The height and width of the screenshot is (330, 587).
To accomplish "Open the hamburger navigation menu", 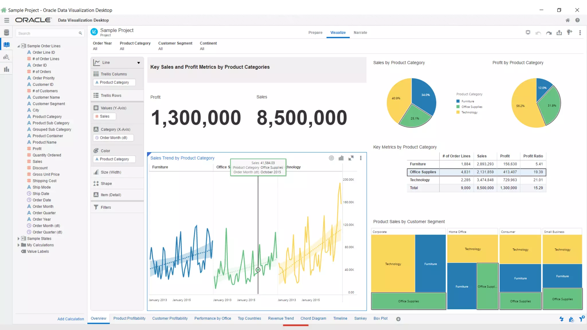I will click(x=7, y=20).
